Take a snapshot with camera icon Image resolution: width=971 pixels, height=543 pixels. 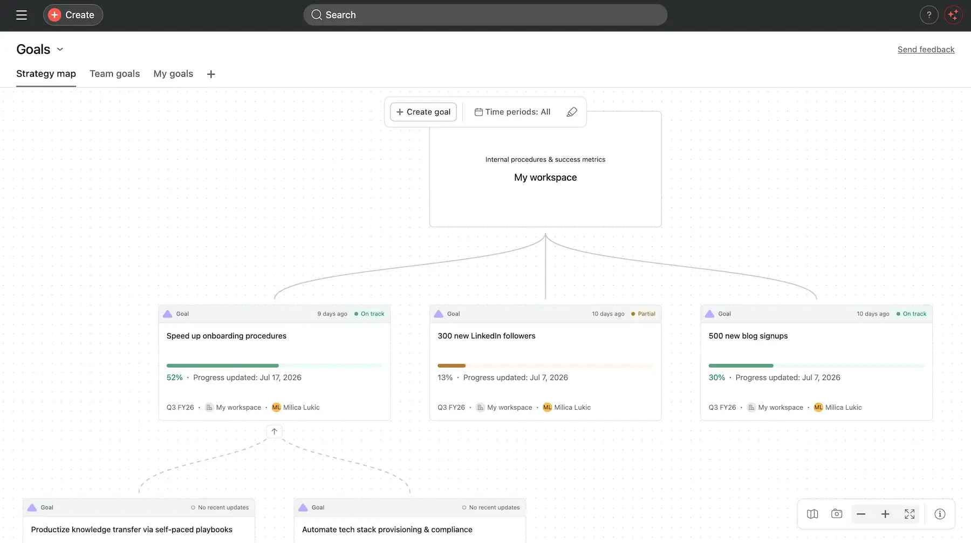(x=837, y=514)
